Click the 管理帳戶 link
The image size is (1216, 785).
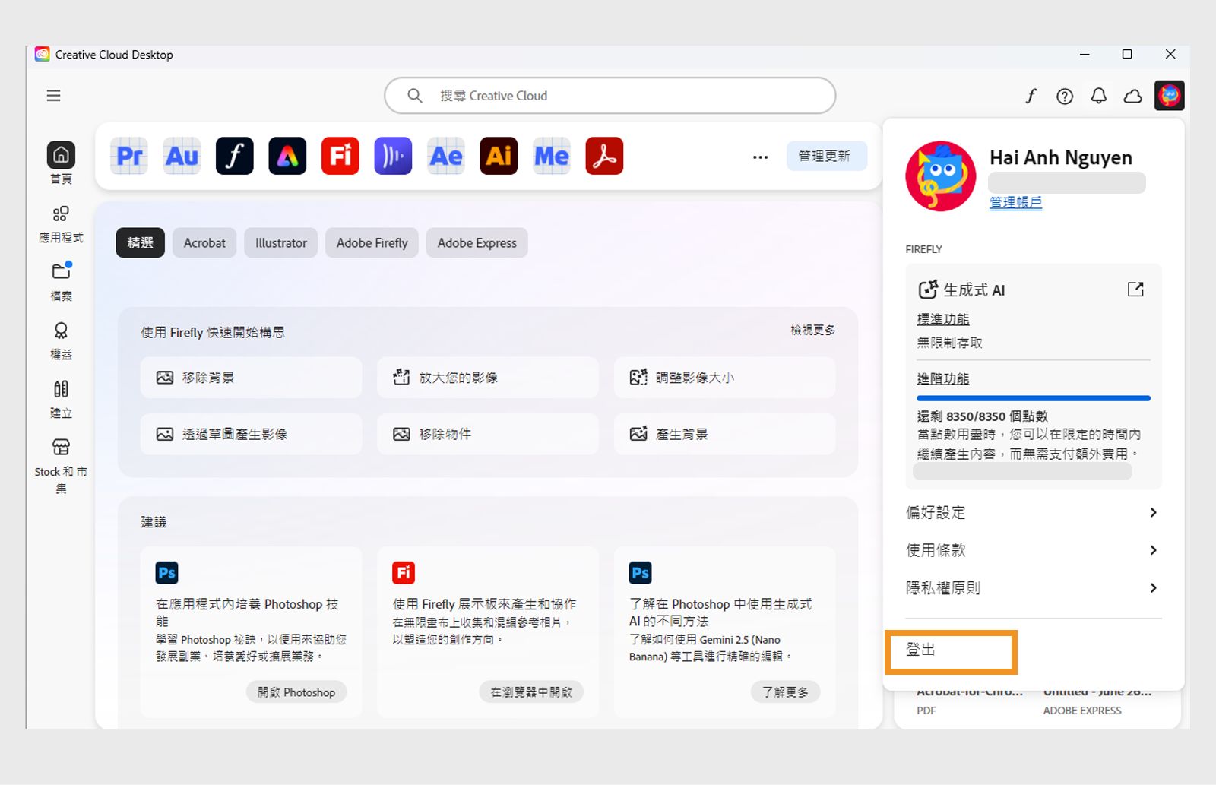tap(1015, 202)
